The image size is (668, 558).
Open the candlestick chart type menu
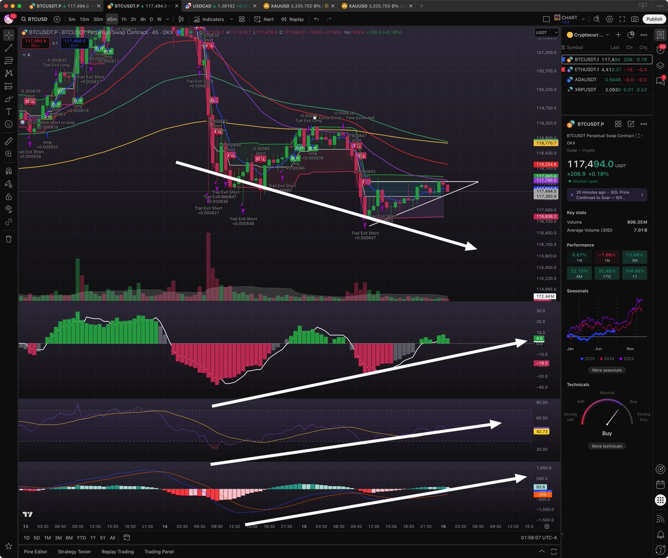181,19
